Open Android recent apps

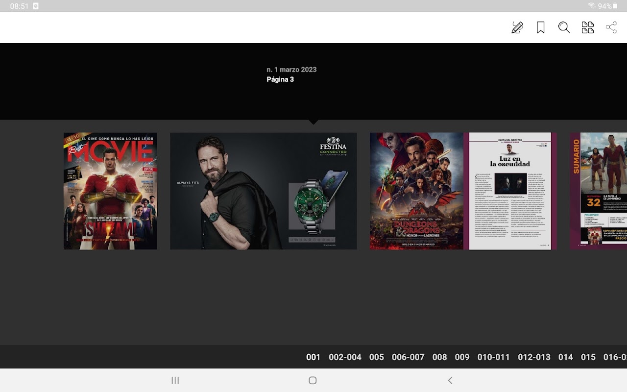tap(175, 380)
